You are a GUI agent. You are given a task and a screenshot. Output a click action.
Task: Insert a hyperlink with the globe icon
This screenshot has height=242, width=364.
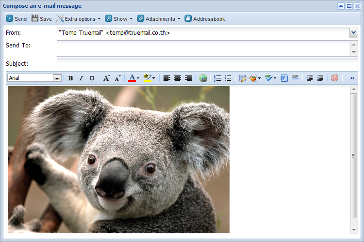[203, 78]
